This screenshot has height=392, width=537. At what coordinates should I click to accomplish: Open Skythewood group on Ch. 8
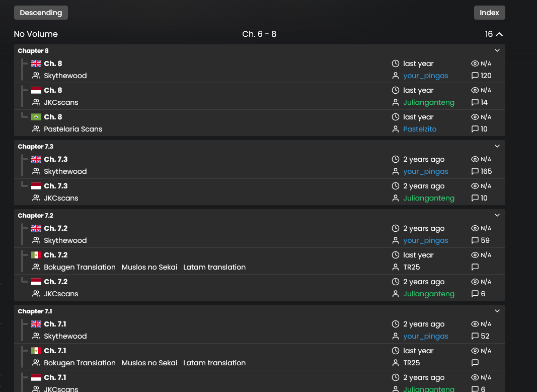click(65, 76)
